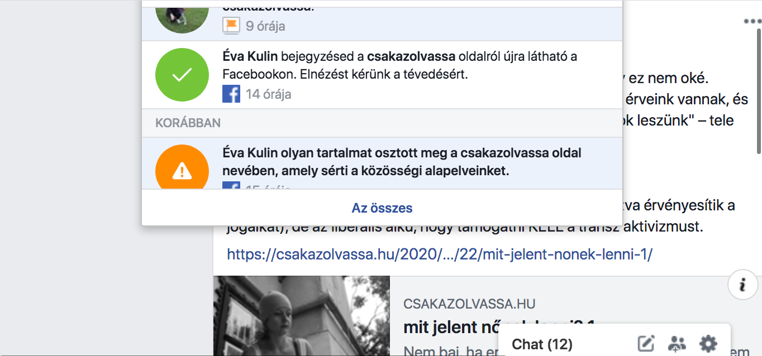Click the "9 órája" timestamp
This screenshot has width=762, height=356.
pyautogui.click(x=265, y=26)
